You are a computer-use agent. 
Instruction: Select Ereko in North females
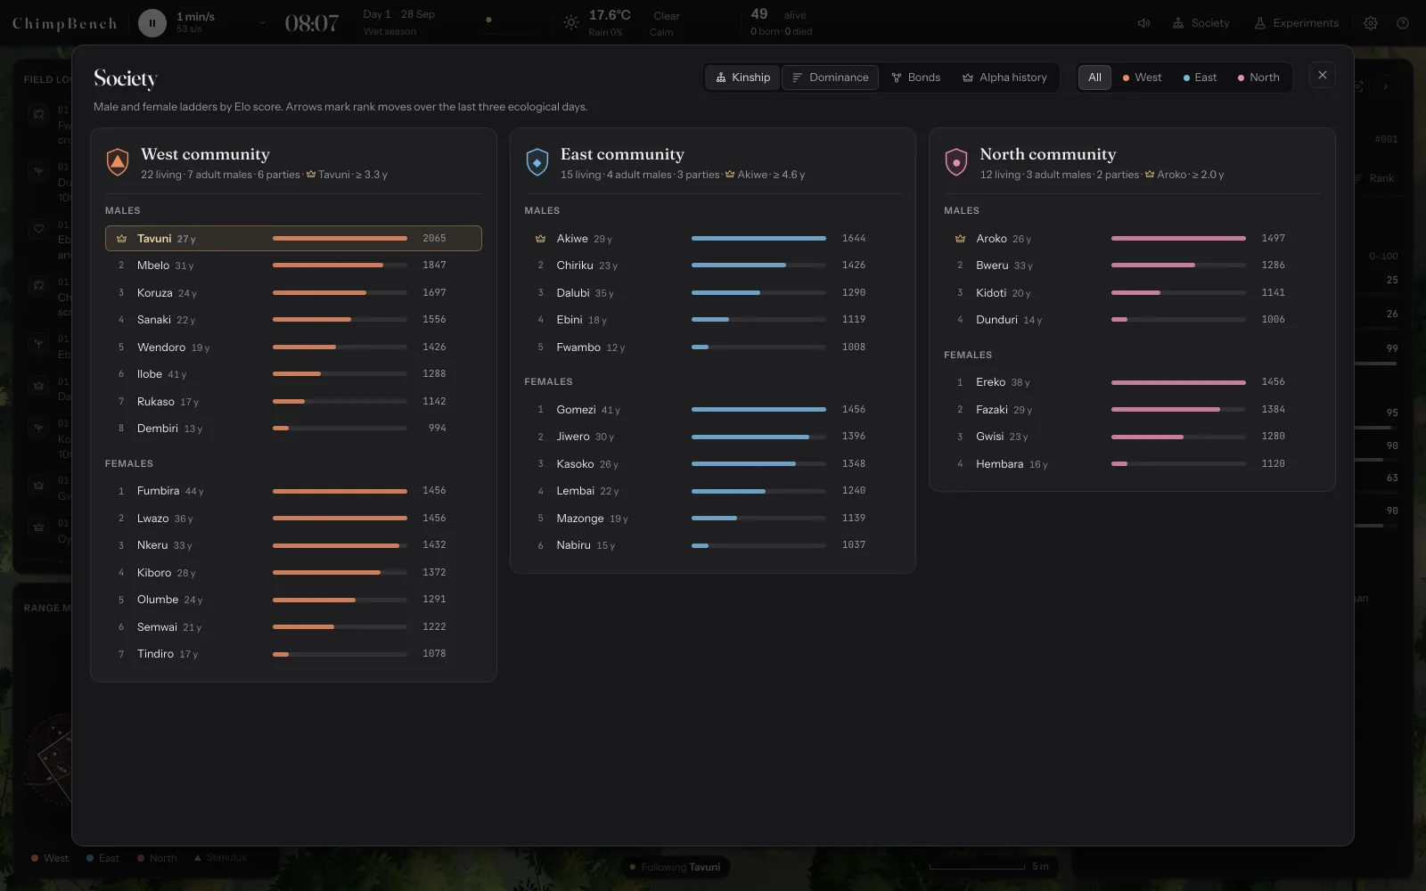point(1132,382)
